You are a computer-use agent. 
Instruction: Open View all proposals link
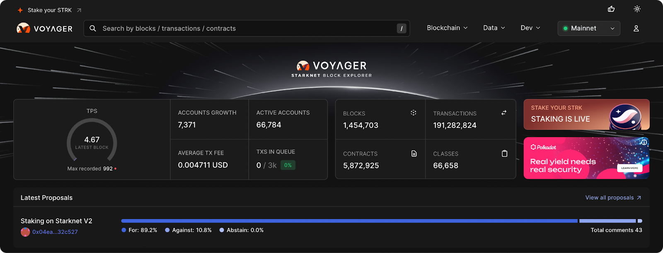[610, 198]
